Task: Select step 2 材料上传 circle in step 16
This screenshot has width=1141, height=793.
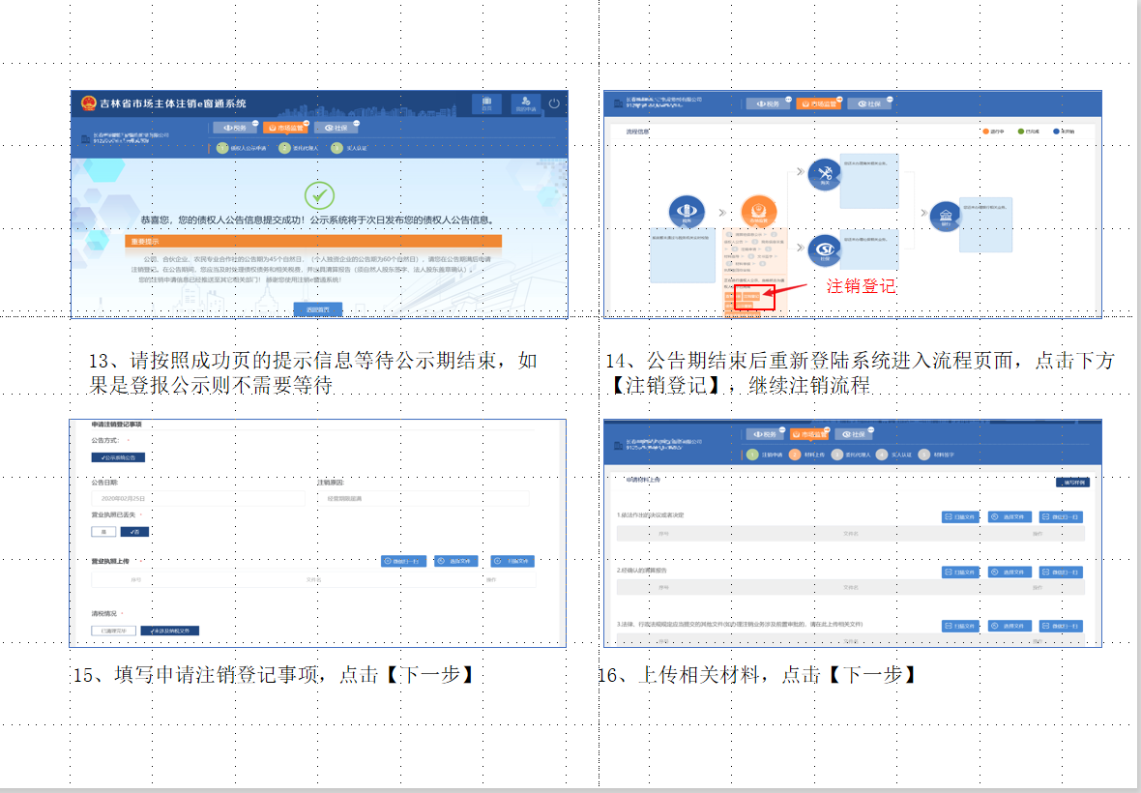Action: pos(796,455)
